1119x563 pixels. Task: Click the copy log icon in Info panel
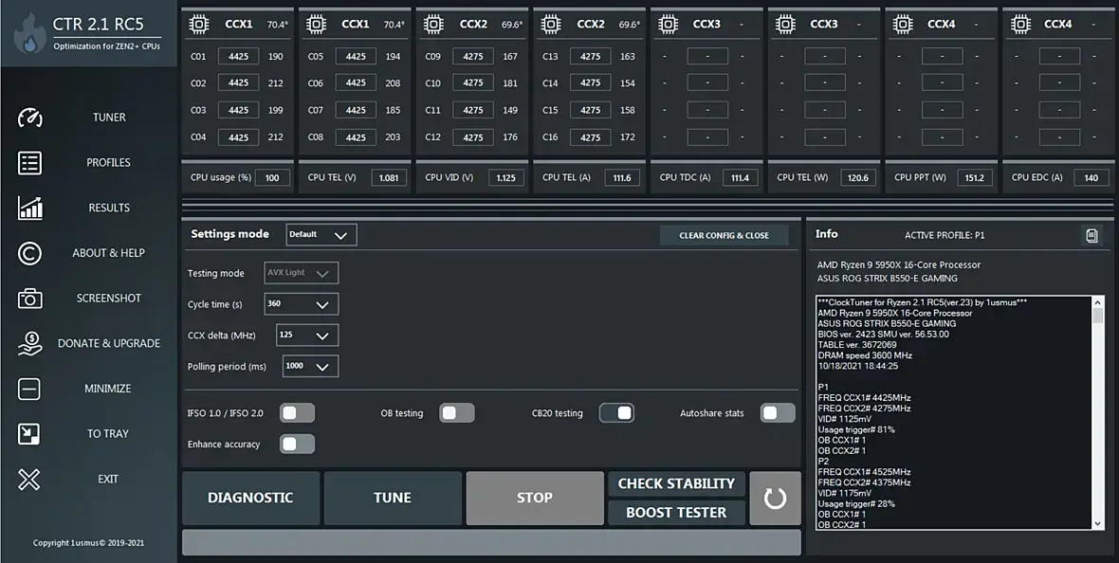1091,235
